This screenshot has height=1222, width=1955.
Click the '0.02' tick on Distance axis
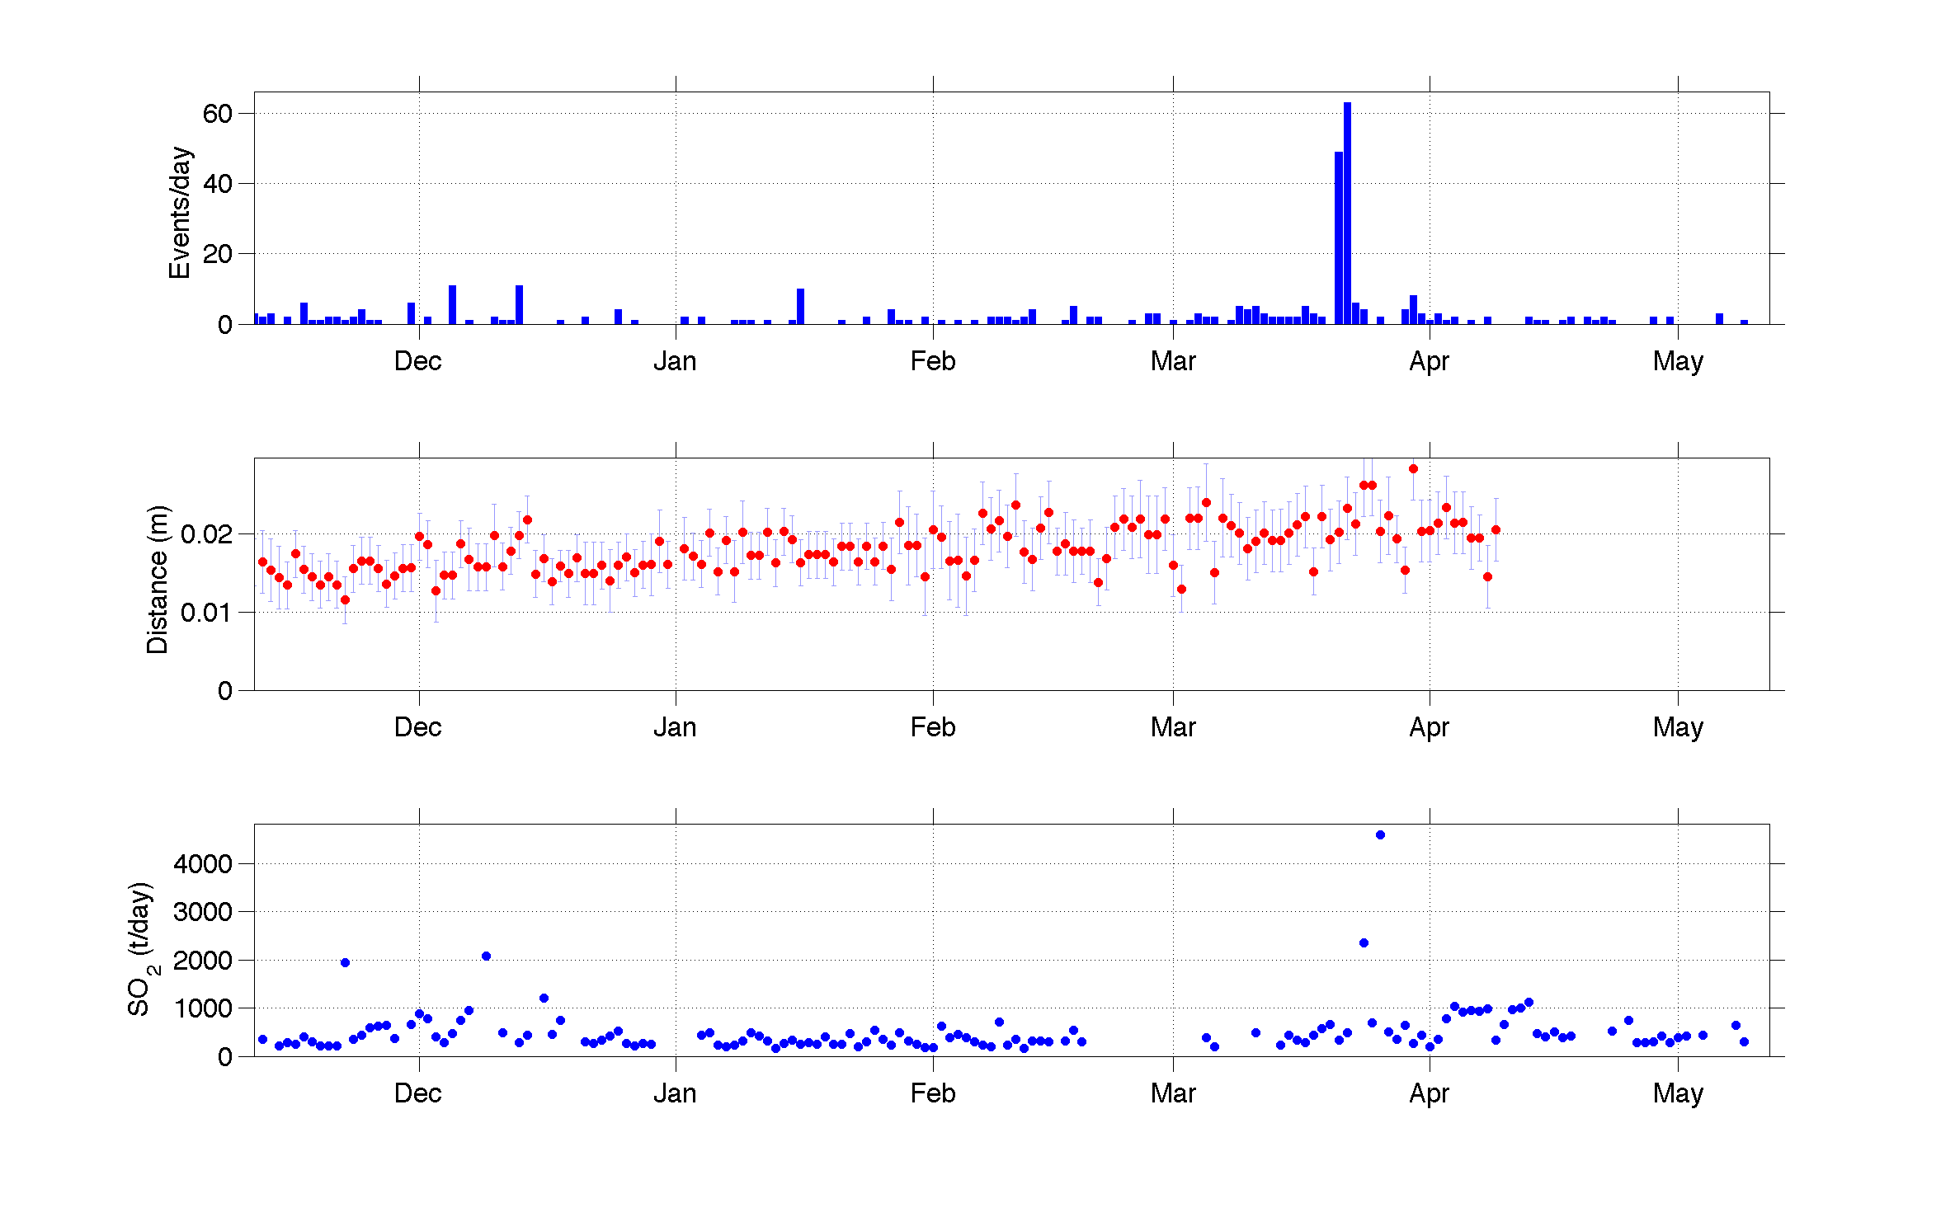tap(206, 534)
